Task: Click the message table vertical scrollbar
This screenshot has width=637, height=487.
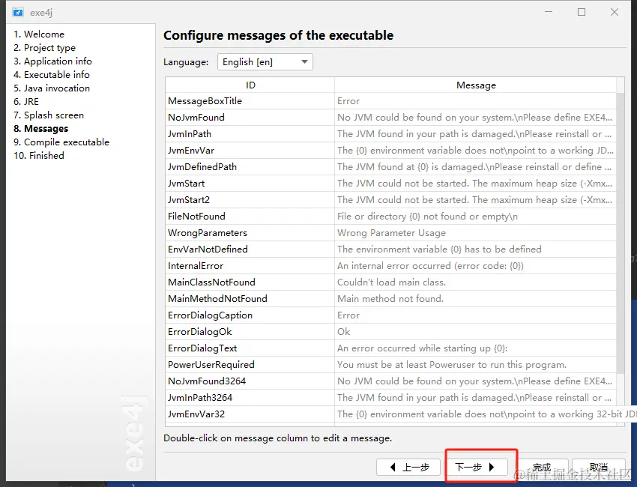Action: [x=620, y=233]
